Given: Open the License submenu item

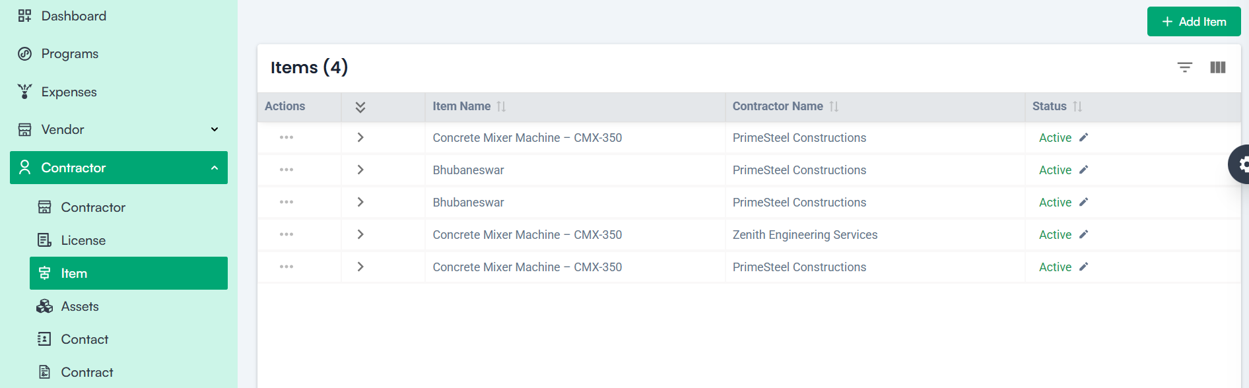Looking at the screenshot, I should click(83, 240).
